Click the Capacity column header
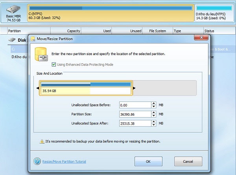 pyautogui.click(x=74, y=31)
